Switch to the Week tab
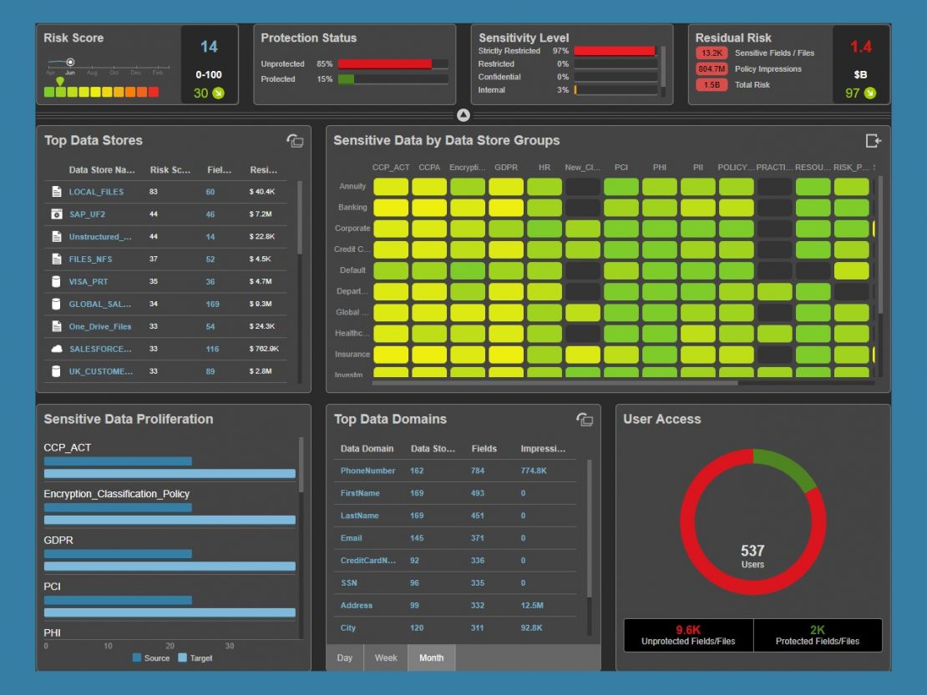Screen dimensions: 927x695 click(385, 657)
